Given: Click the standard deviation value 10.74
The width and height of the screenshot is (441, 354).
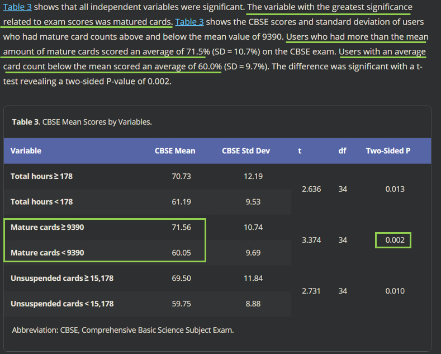Looking at the screenshot, I should [253, 227].
